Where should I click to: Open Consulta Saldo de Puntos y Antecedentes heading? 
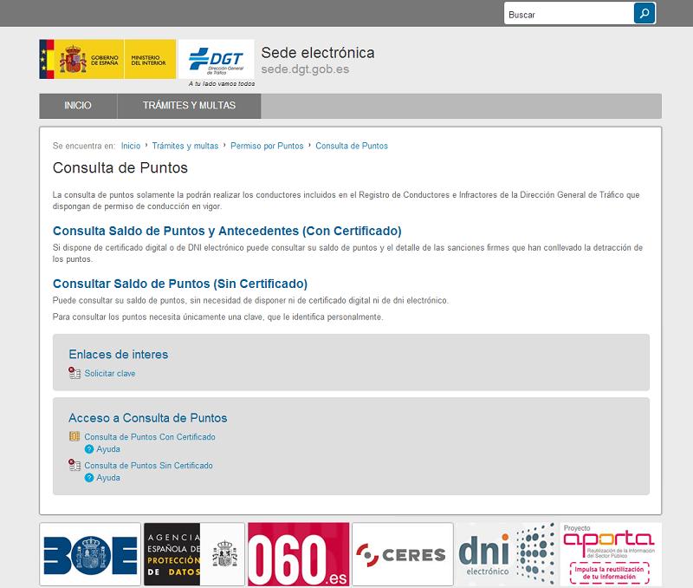[x=227, y=231]
